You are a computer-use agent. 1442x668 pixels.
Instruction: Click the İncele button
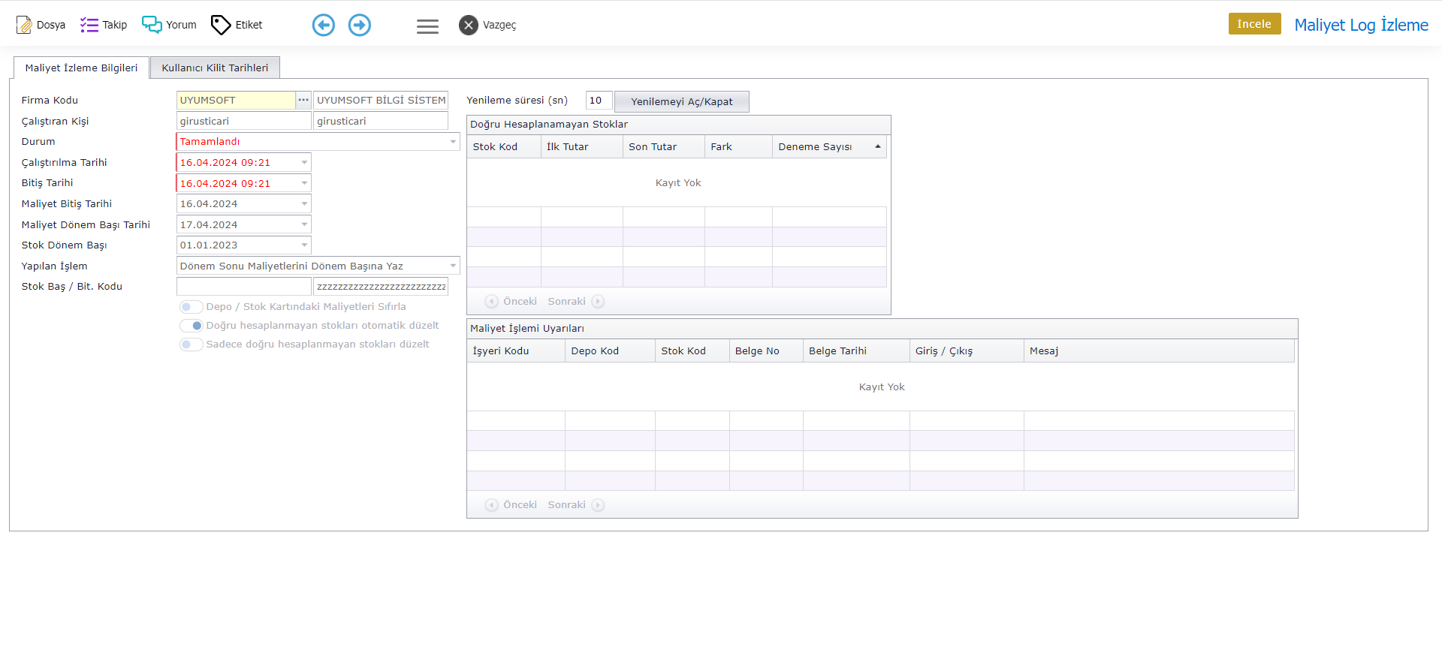(1254, 24)
